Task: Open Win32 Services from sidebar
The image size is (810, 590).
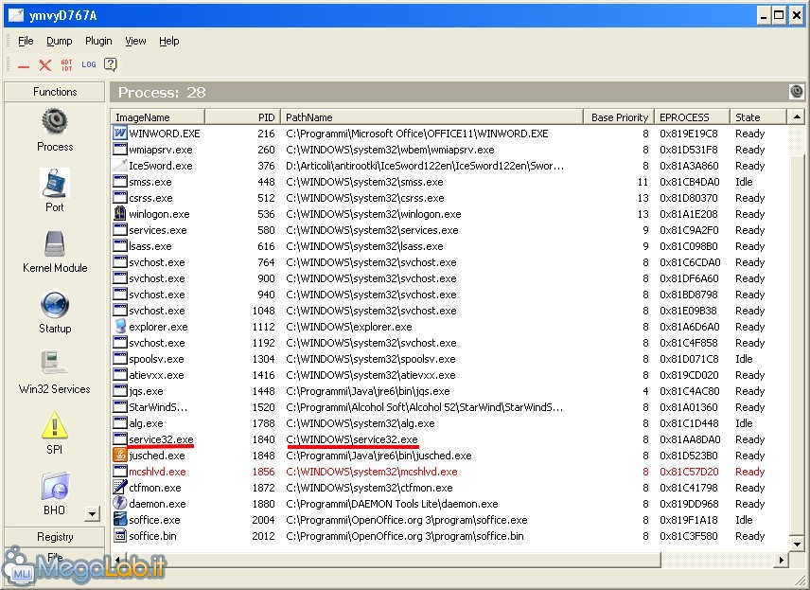Action: point(55,365)
